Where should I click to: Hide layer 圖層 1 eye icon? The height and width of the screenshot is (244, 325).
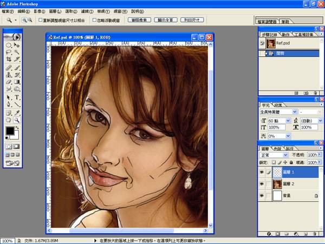point(262,172)
